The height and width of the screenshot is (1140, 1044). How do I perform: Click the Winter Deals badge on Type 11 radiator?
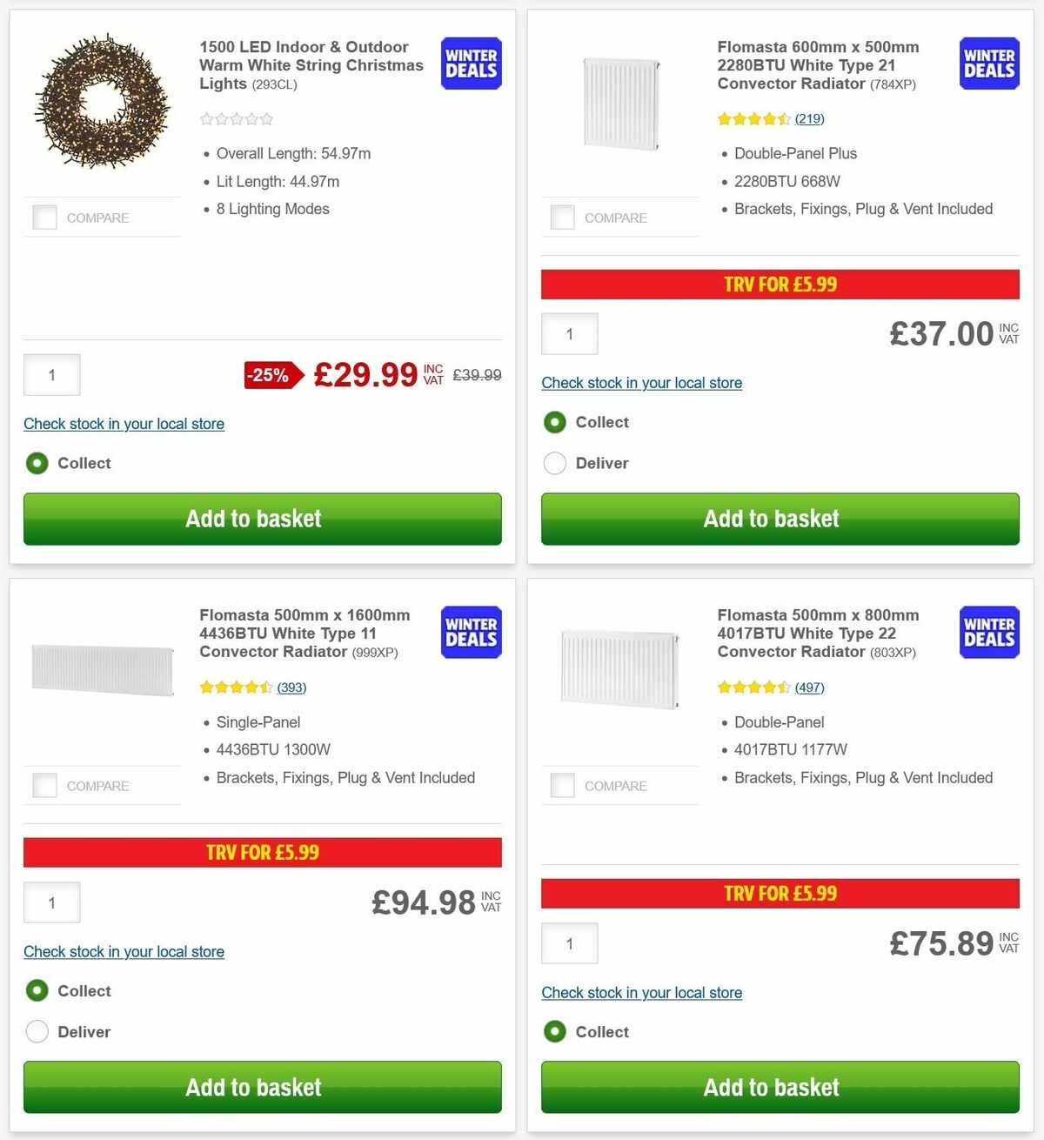(470, 632)
